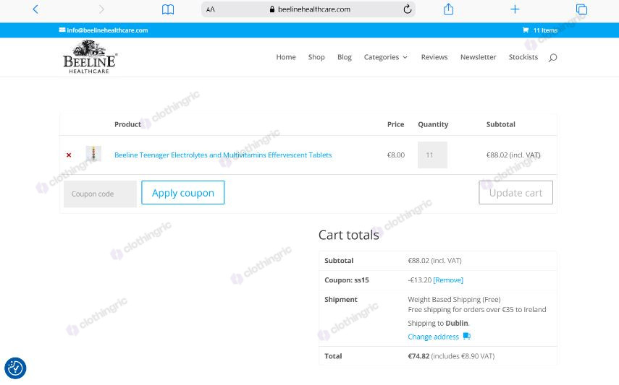The image size is (619, 385).
Task: Click the Free shipping for orders over €35 text
Action: tap(477, 310)
